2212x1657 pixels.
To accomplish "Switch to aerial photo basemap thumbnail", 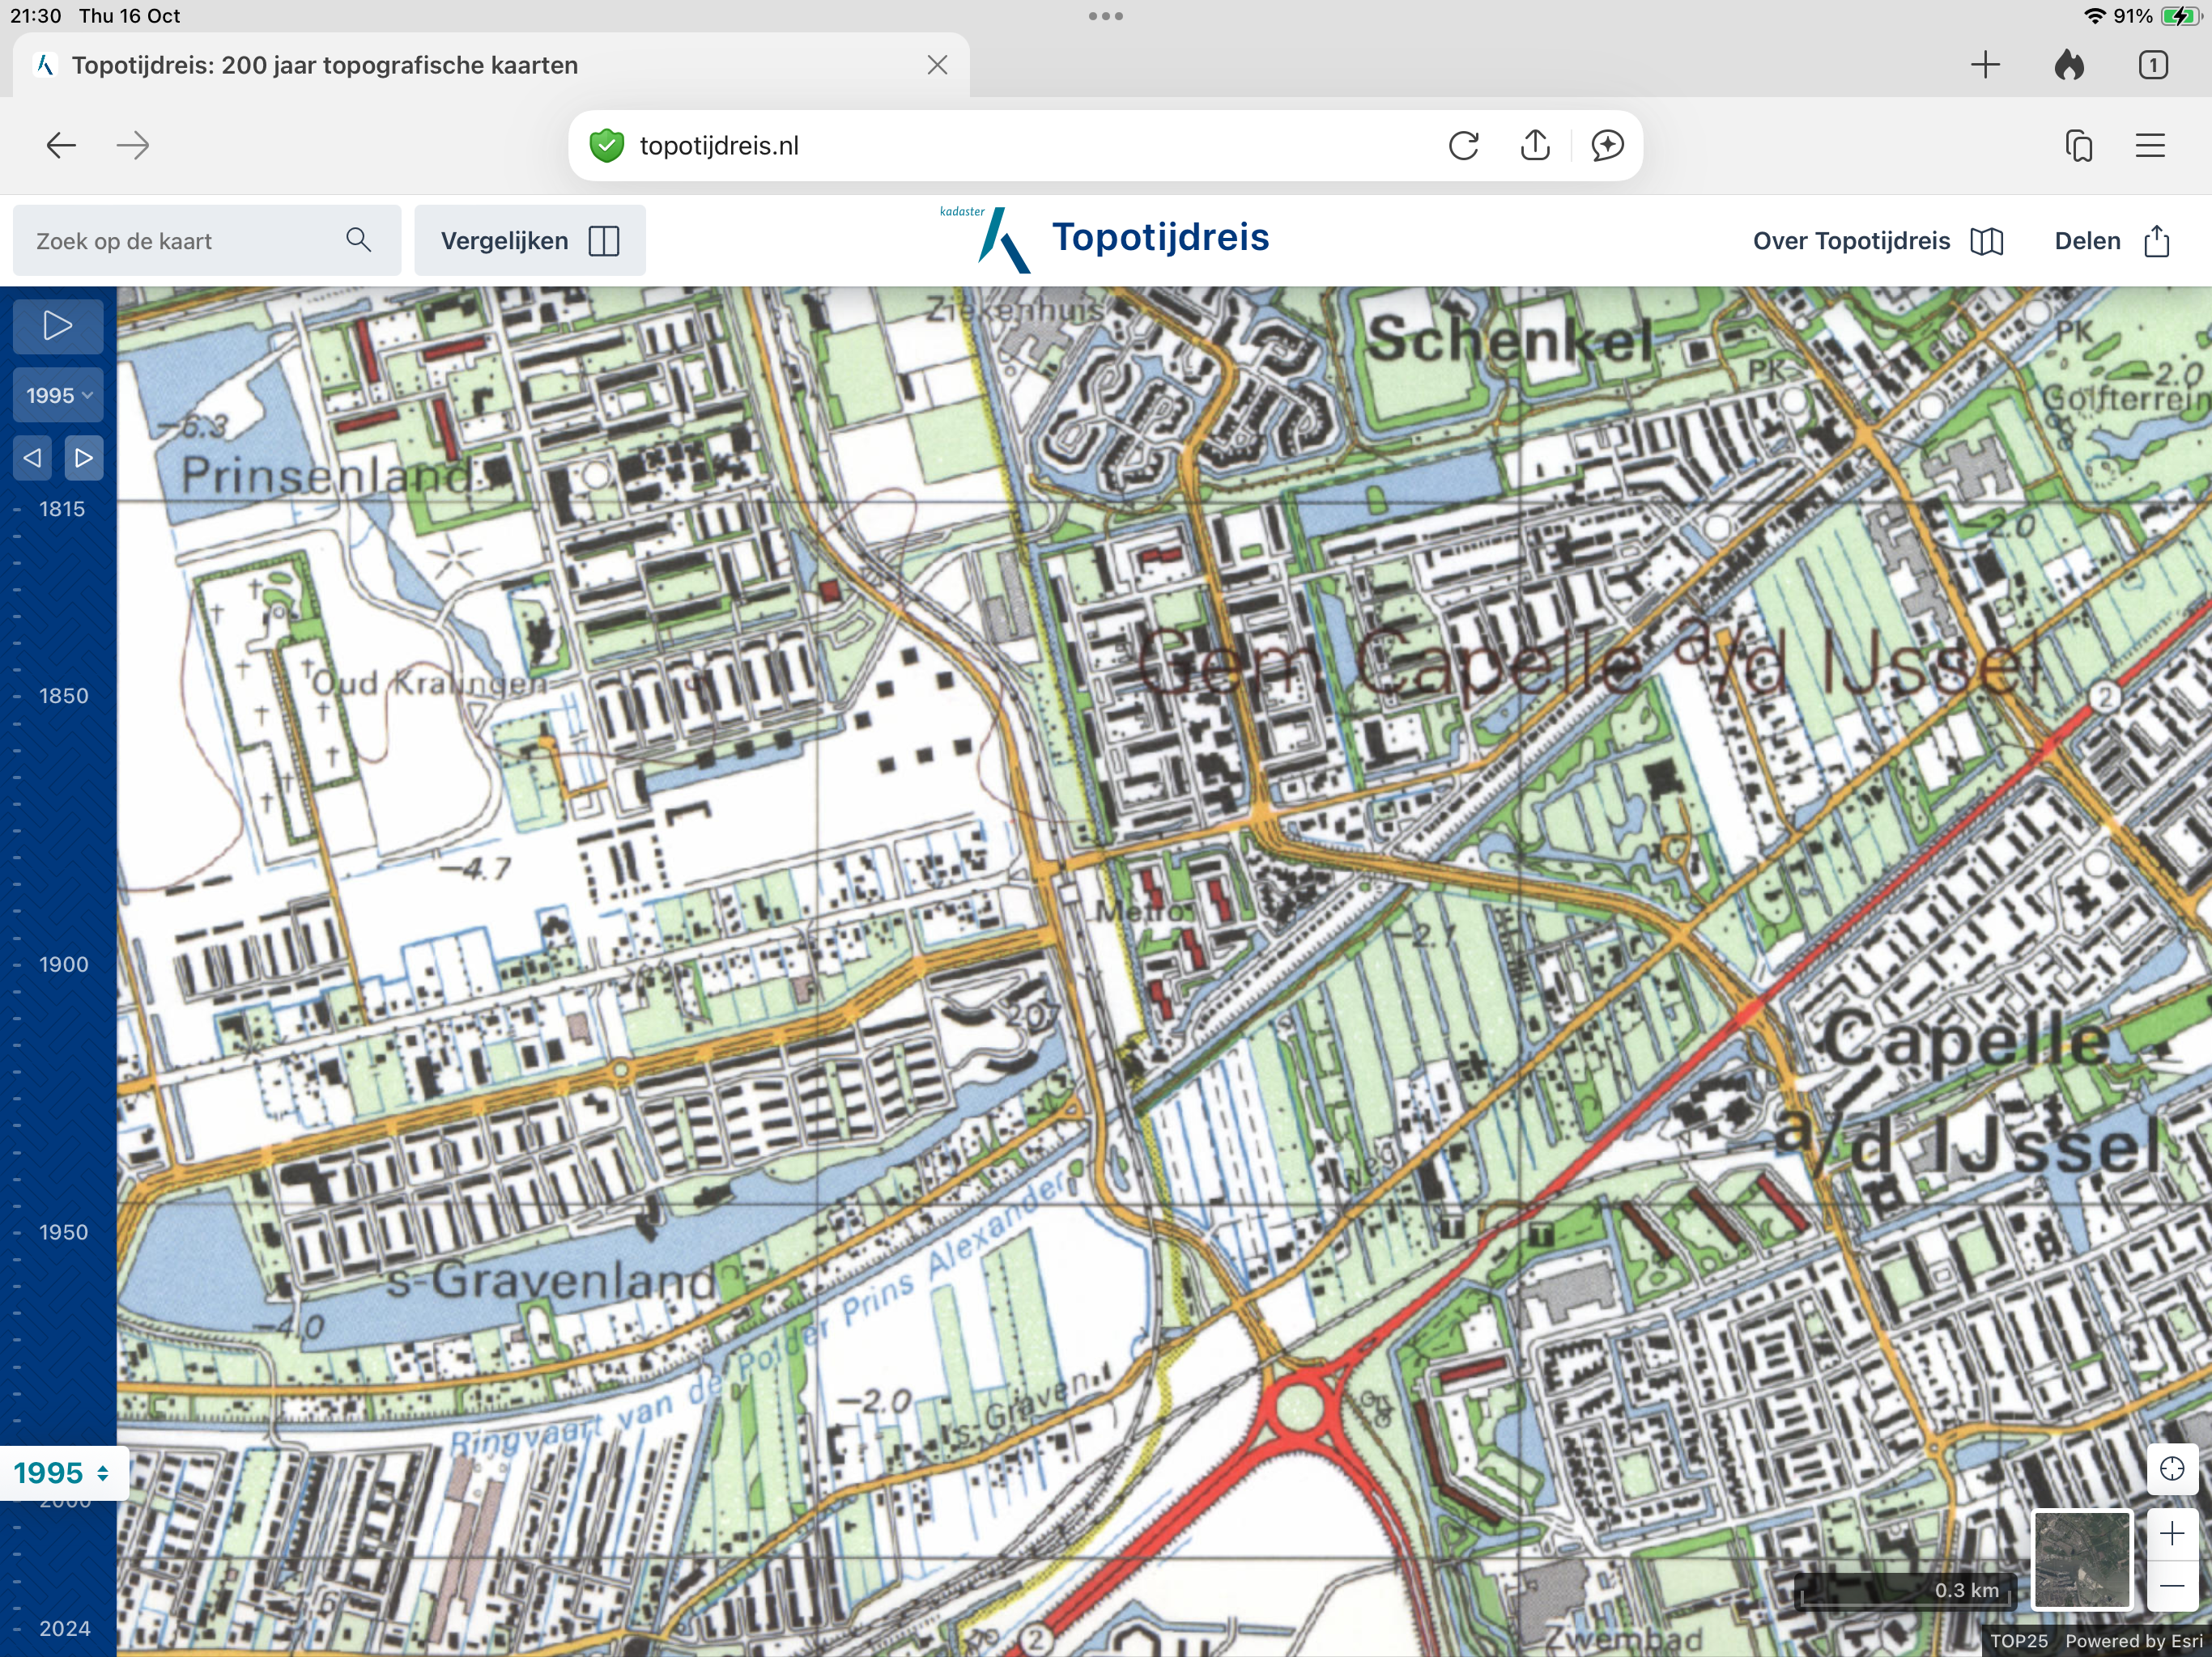I will point(2082,1559).
